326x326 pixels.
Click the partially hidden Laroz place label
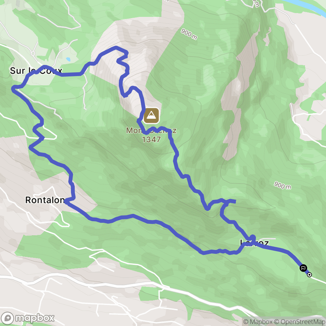tap(254, 242)
